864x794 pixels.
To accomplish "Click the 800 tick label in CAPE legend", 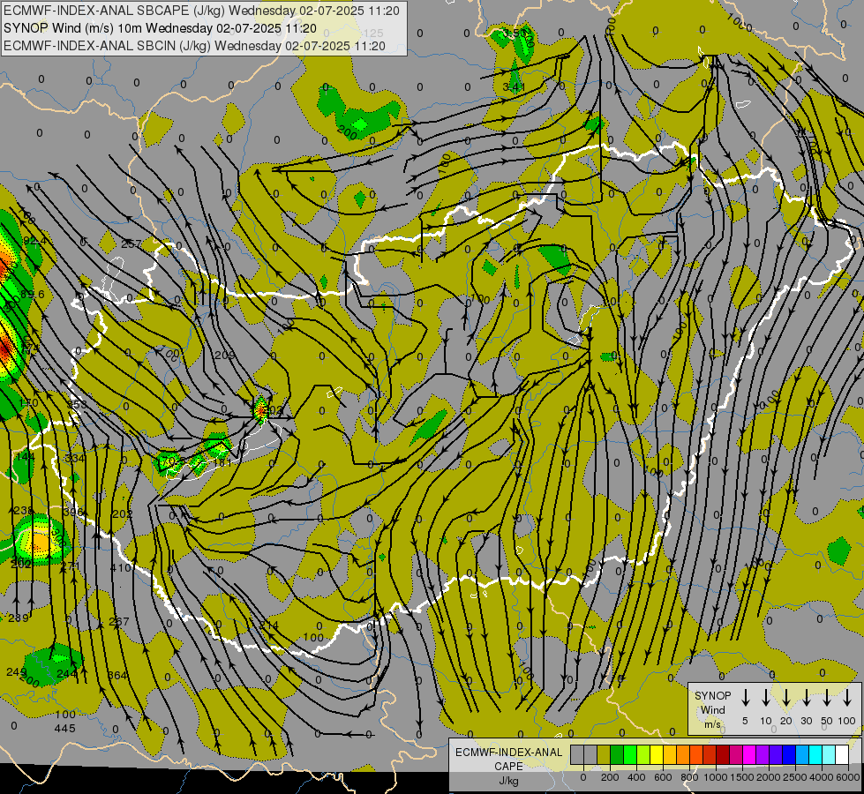I will click(689, 777).
